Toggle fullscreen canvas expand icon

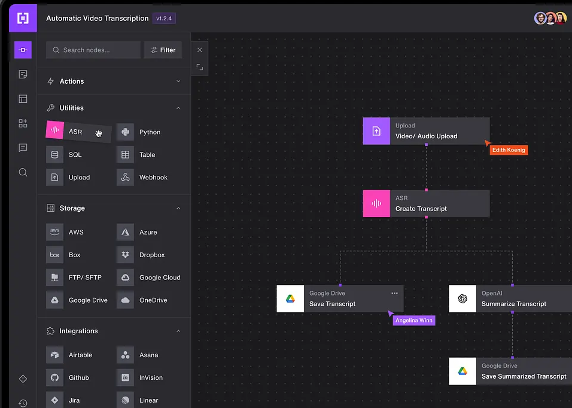pyautogui.click(x=200, y=68)
